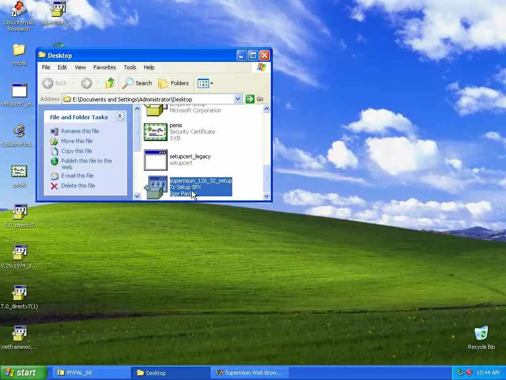Toggle the Folders pane
506x380 pixels.
pos(173,83)
